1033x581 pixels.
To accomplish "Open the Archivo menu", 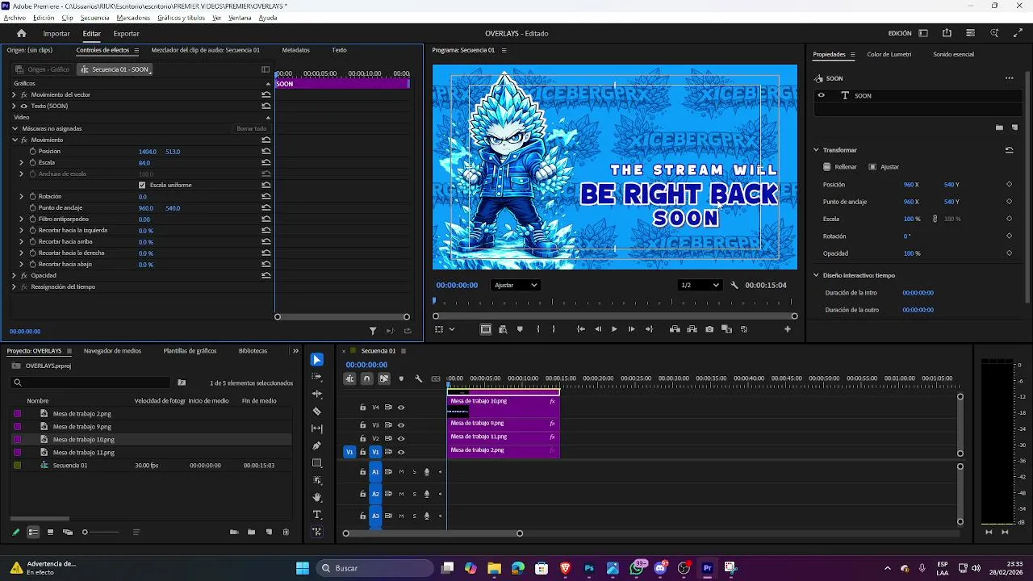I will pyautogui.click(x=15, y=18).
